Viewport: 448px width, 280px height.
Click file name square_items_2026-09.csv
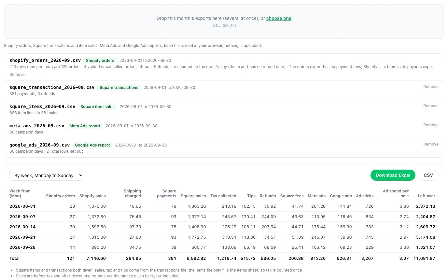[42, 106]
